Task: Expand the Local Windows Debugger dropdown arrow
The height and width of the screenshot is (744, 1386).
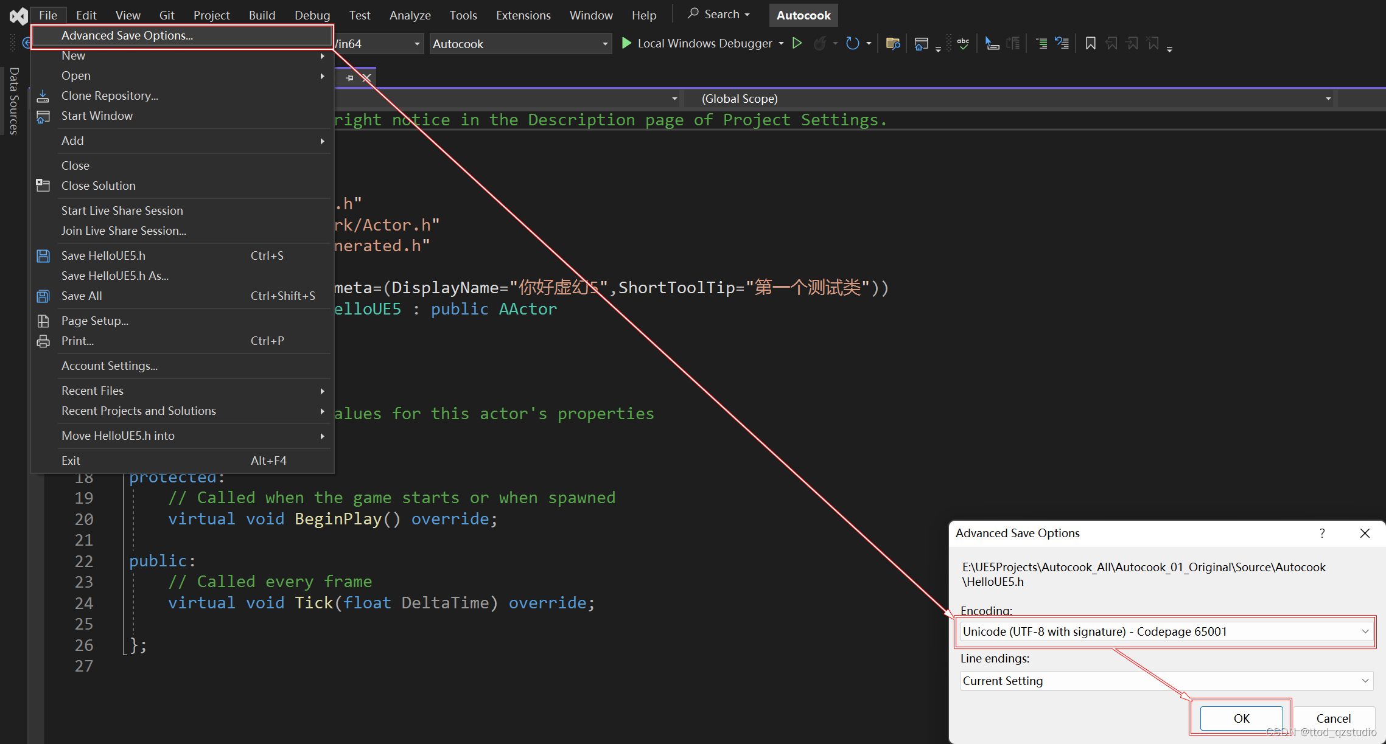Action: 781,43
